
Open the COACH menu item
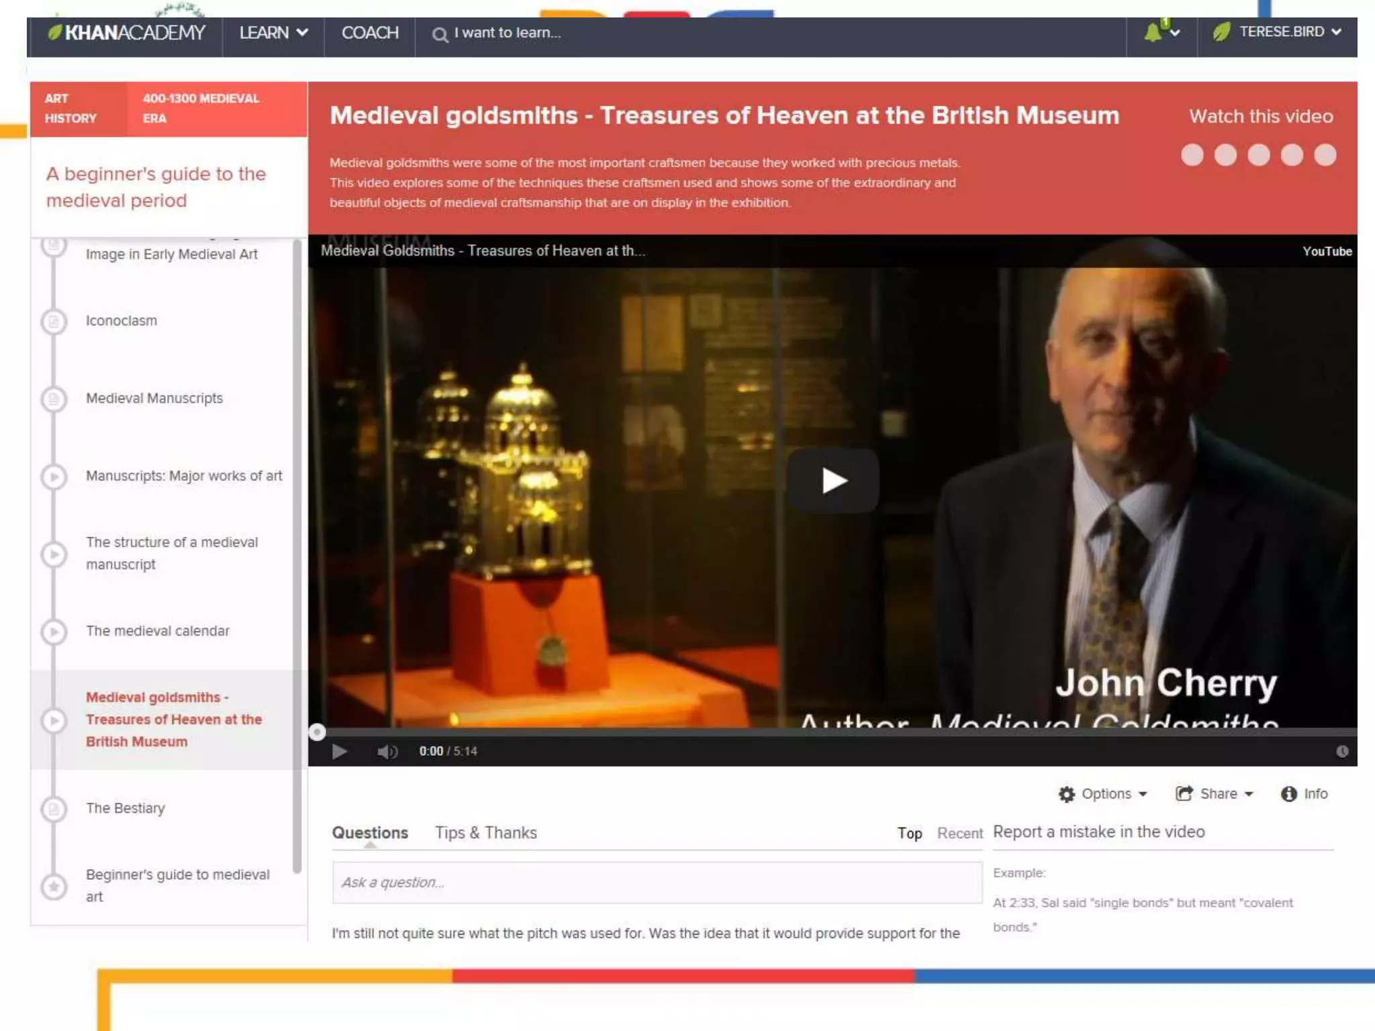click(x=369, y=33)
